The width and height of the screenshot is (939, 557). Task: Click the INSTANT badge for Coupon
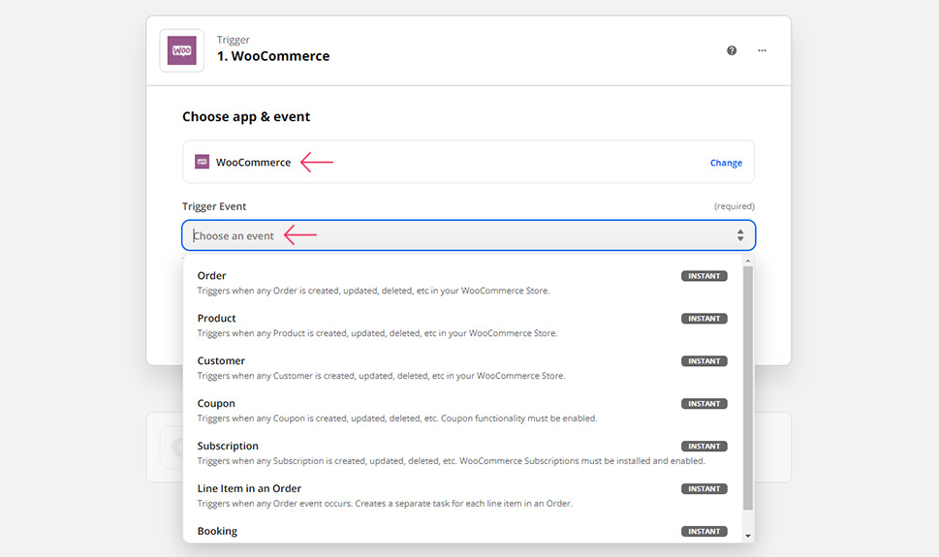click(704, 404)
